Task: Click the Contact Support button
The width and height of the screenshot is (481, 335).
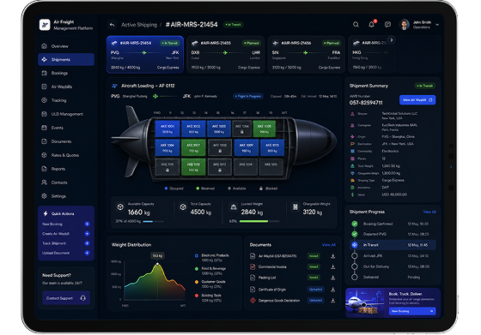Action: (x=66, y=298)
